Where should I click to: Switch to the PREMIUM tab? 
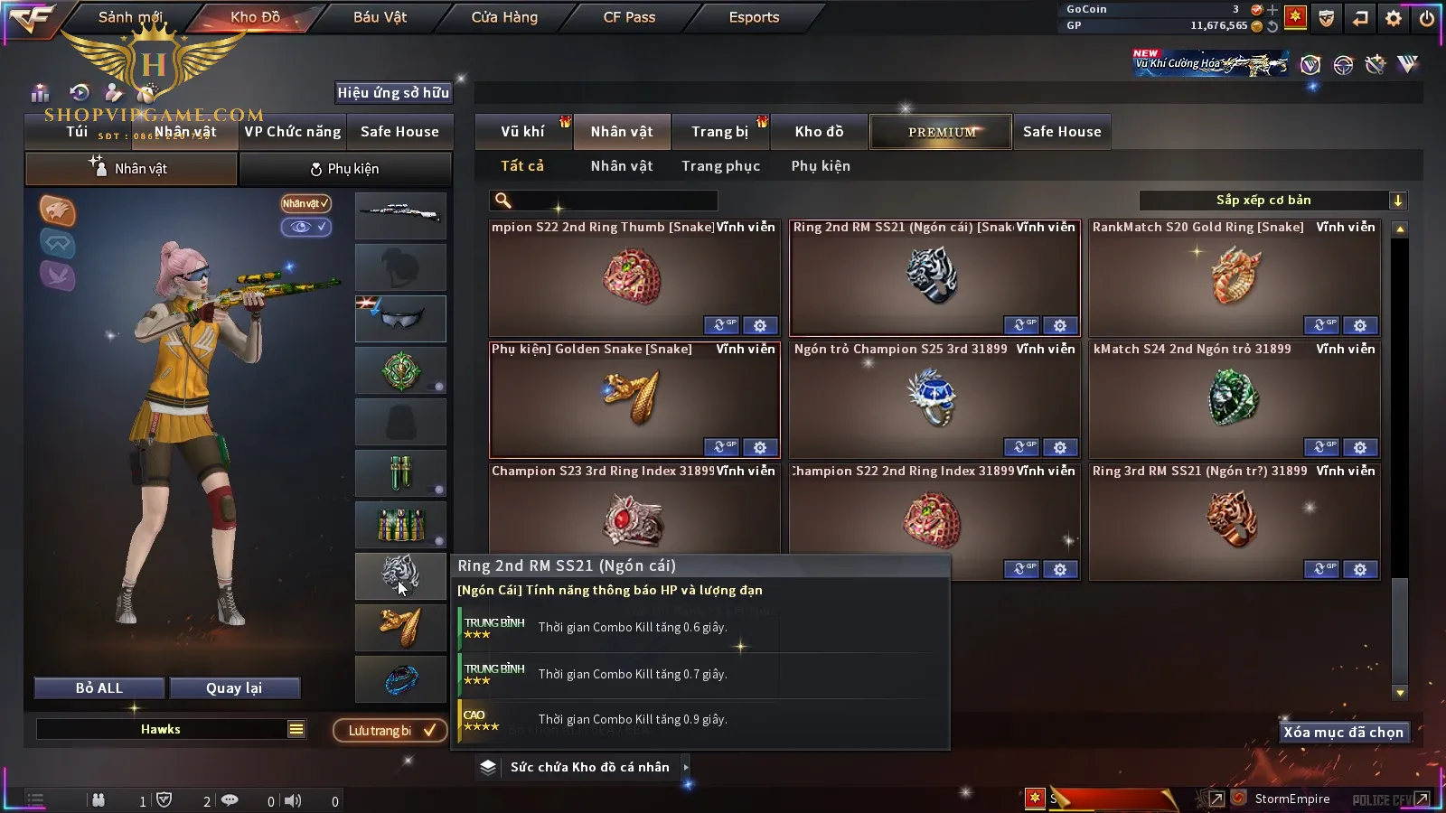(941, 132)
